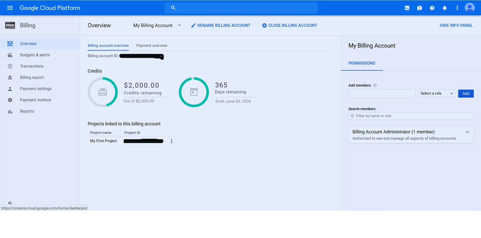Open My Billing Account dropdown

157,25
